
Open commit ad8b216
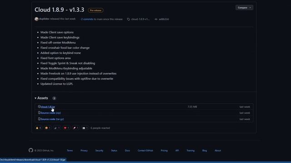[164, 19]
